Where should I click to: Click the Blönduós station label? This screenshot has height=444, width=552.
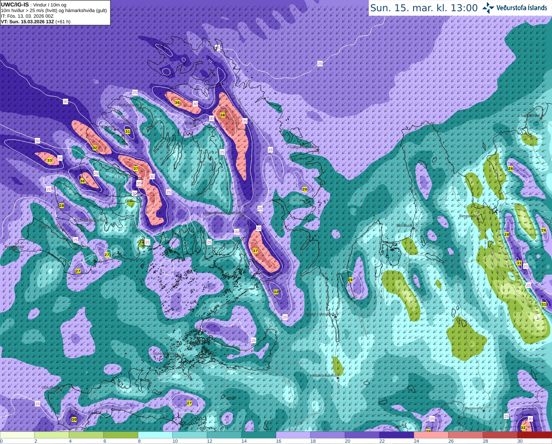(405, 225)
